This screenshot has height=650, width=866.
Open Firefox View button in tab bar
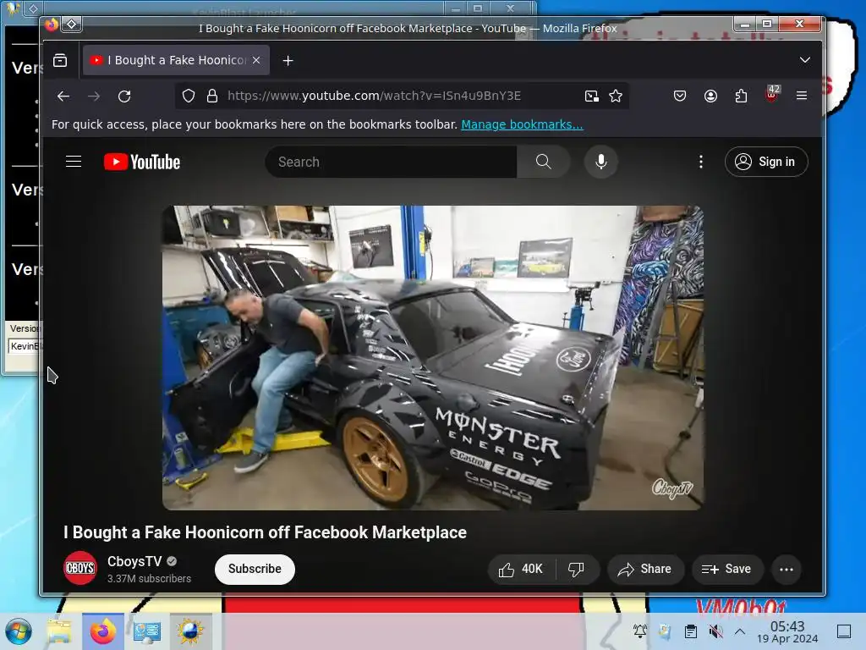click(x=60, y=60)
